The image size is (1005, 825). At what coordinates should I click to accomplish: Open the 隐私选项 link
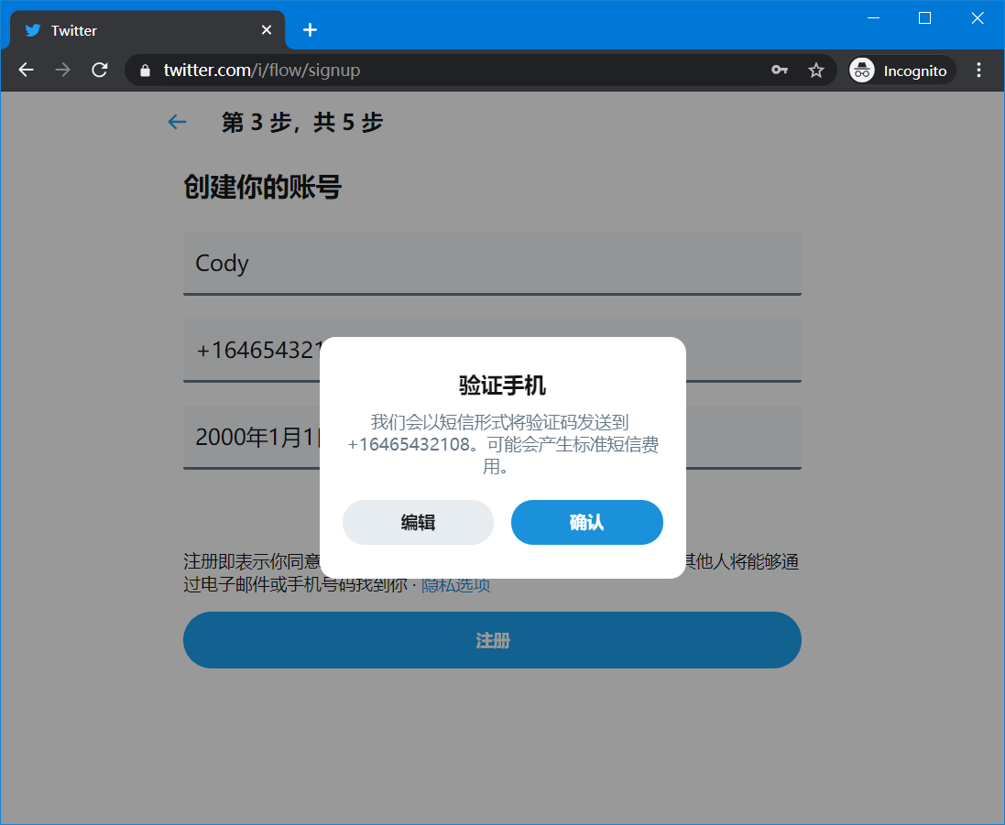455,584
